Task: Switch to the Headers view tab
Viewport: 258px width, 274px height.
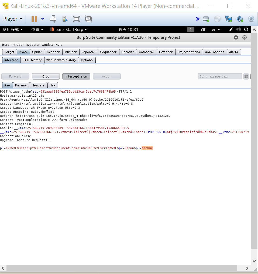Action: tap(38, 85)
